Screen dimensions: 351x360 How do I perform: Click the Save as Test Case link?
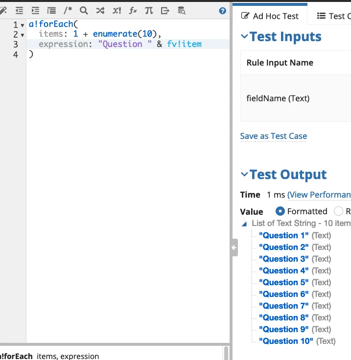[273, 136]
